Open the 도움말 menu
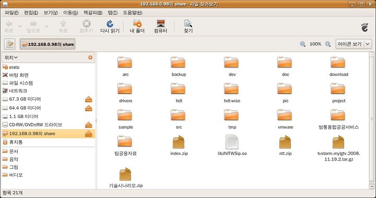The image size is (376, 198). tap(133, 13)
